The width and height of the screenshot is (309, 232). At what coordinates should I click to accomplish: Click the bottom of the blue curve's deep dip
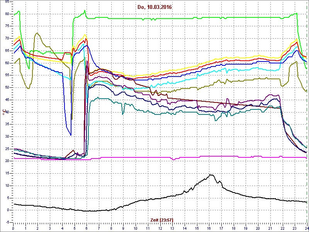pos(71,135)
